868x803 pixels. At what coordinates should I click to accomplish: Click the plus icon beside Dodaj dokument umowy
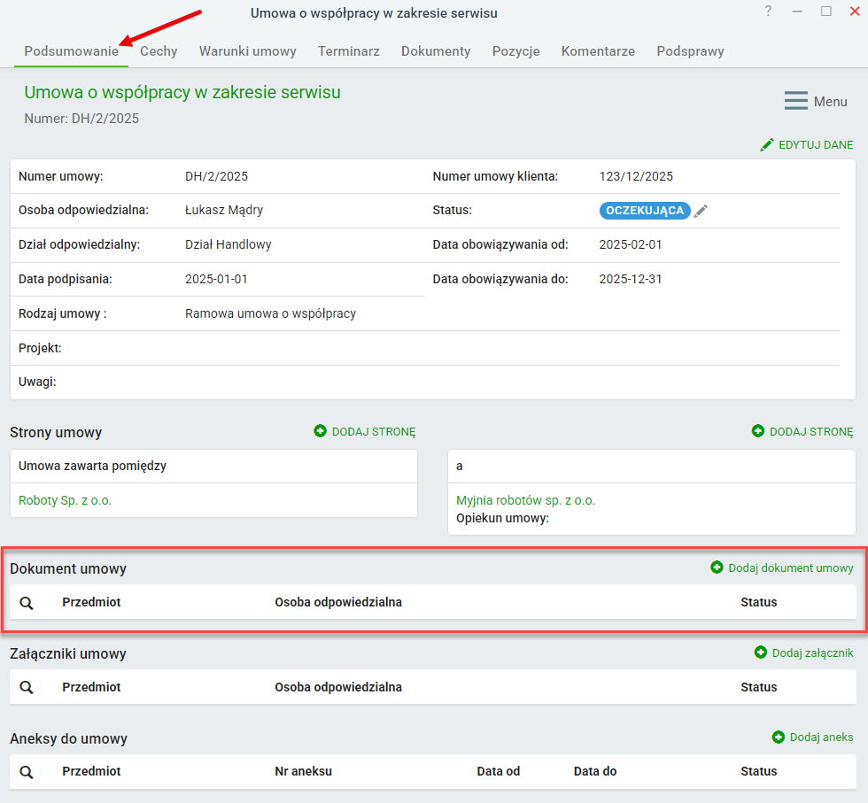click(x=717, y=568)
